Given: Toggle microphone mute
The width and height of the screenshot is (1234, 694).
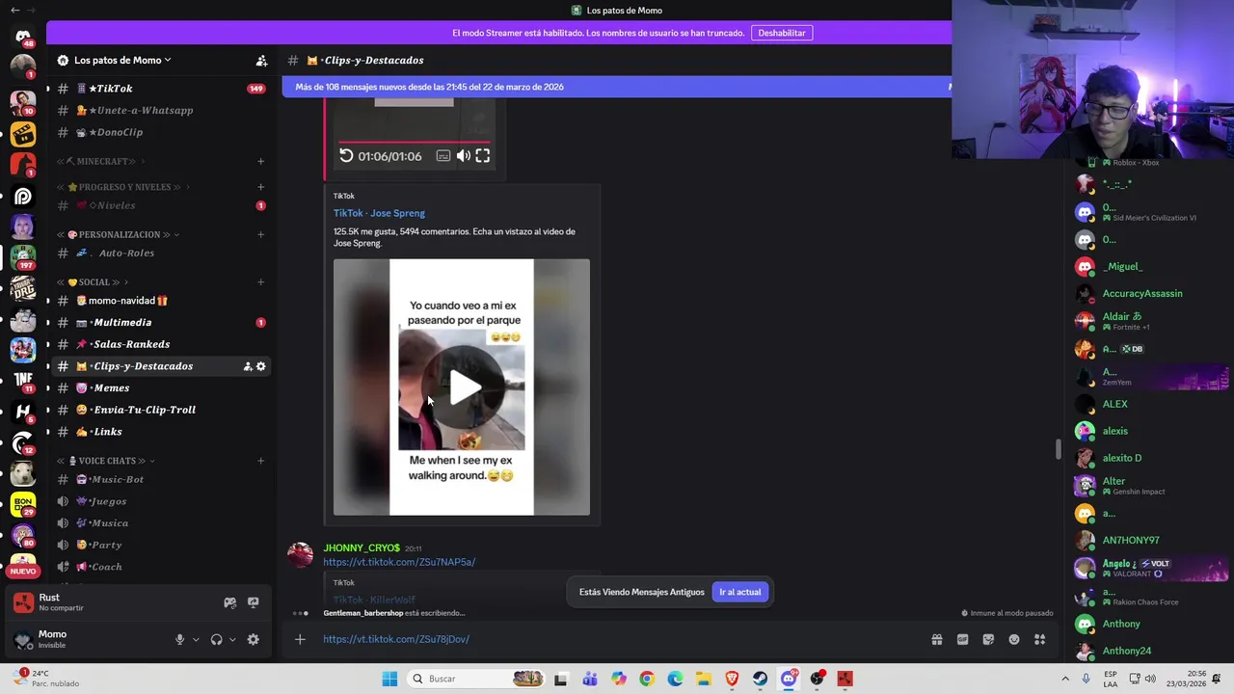Looking at the screenshot, I should 179,639.
